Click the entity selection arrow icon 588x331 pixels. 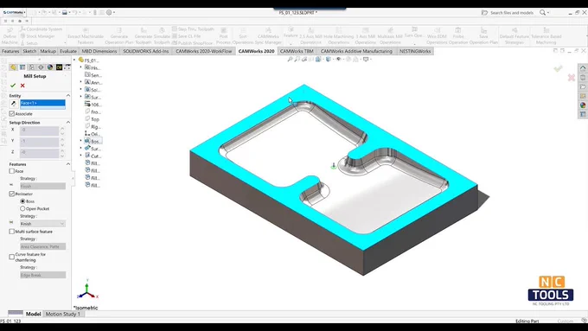14,104
